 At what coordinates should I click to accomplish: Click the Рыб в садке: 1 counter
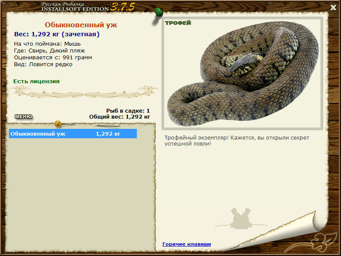[128, 111]
